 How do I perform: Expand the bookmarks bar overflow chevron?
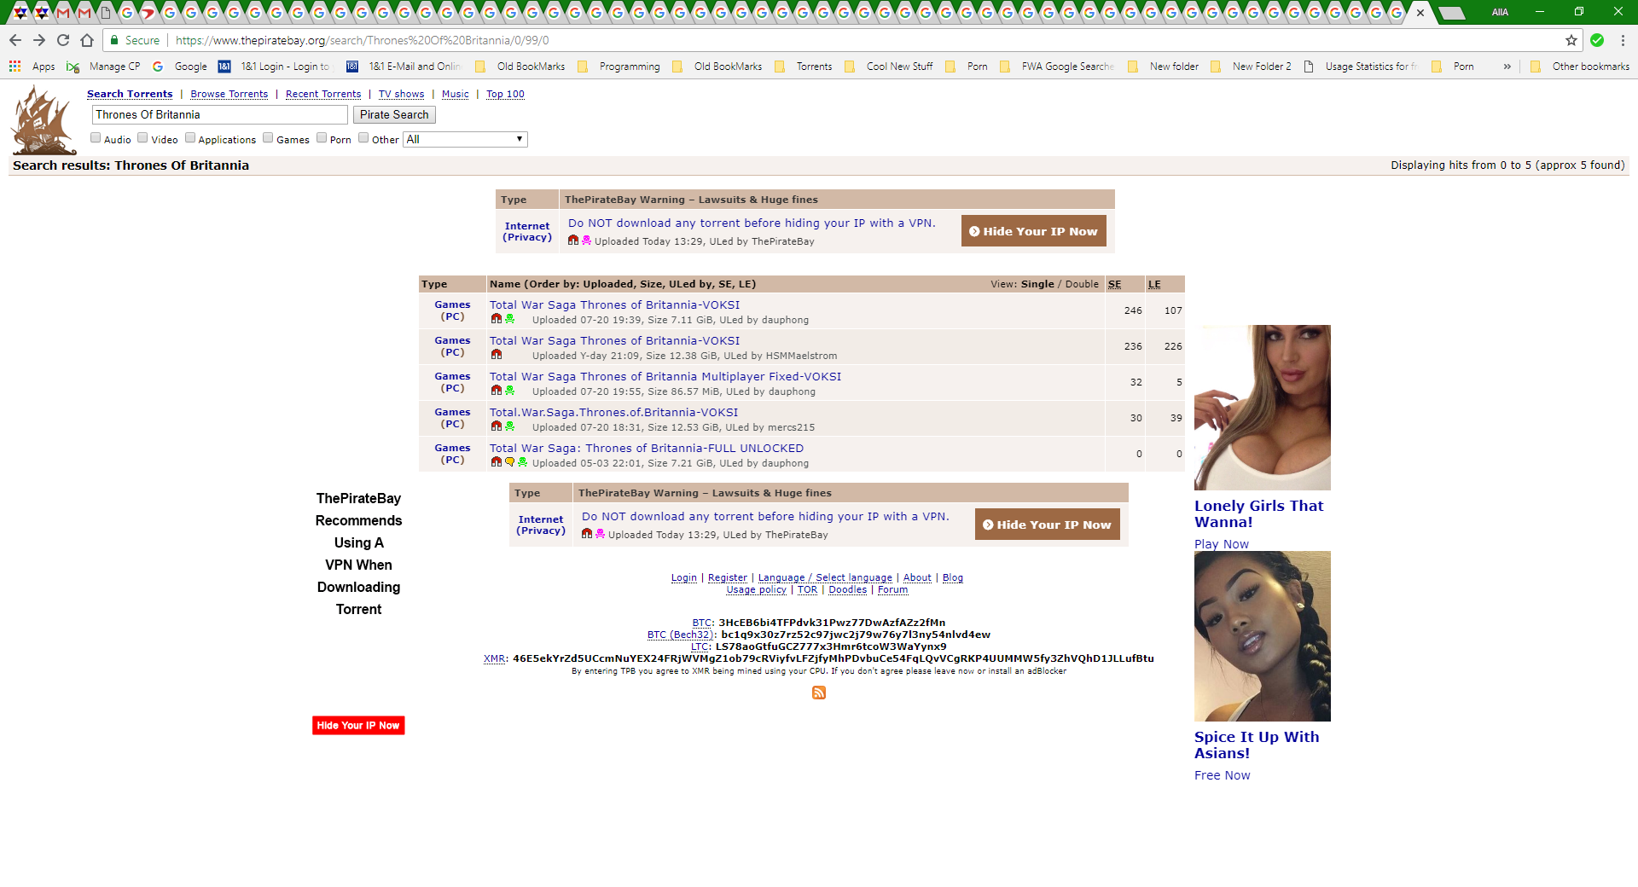coord(1507,67)
